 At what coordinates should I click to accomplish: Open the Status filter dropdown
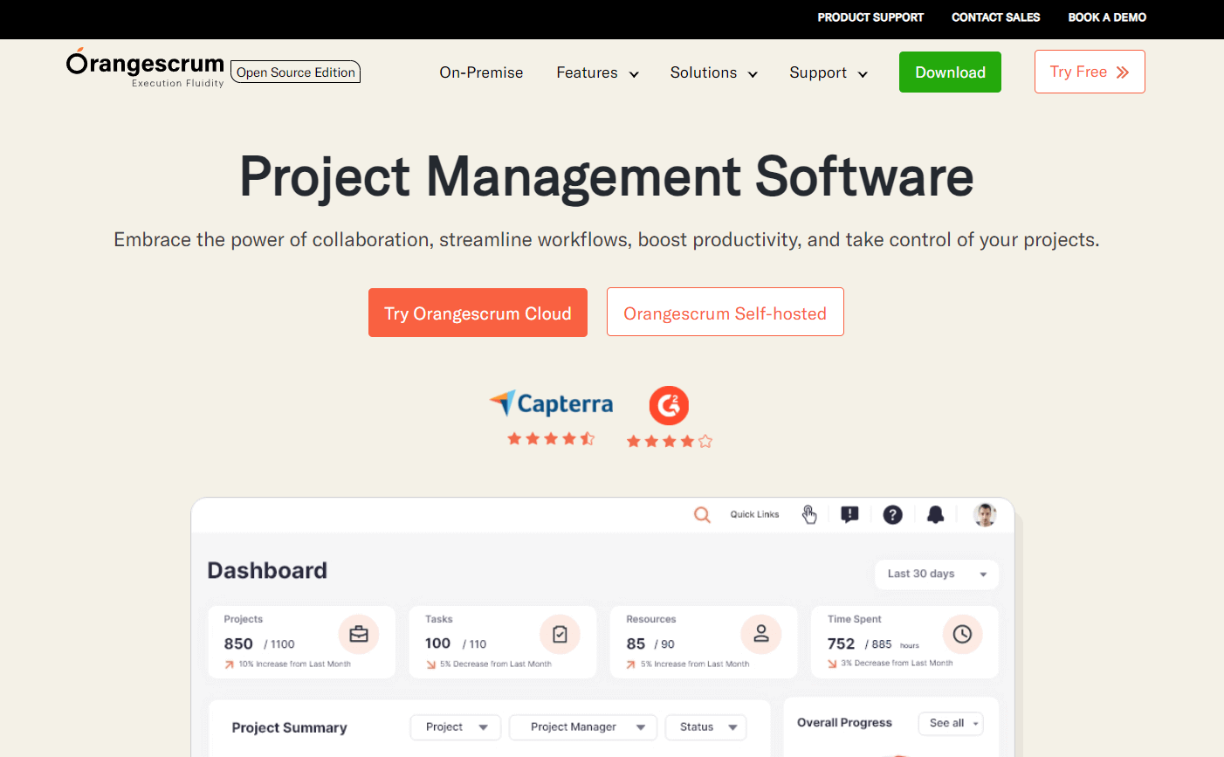pyautogui.click(x=706, y=727)
